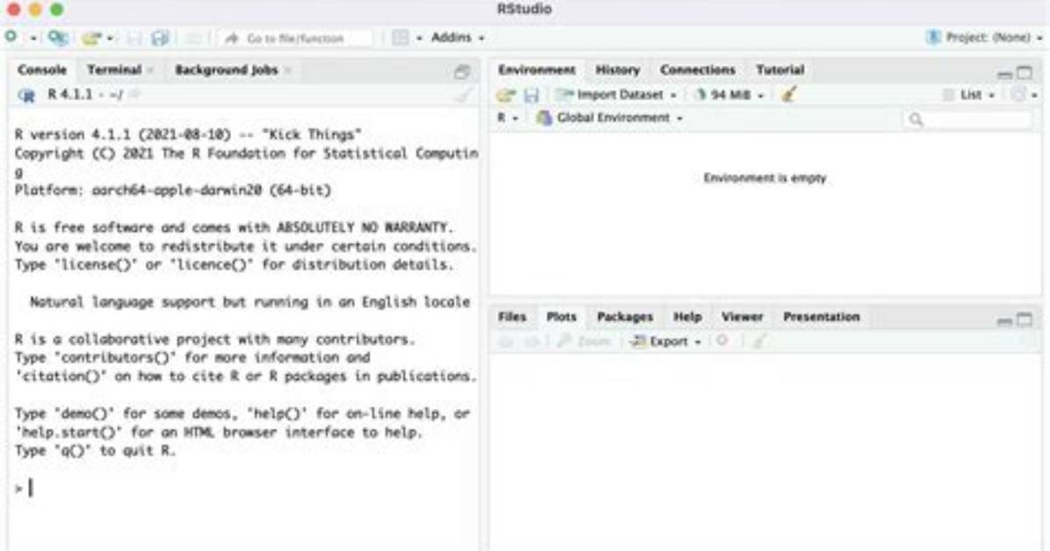
Task: Switch to the Viewer tab
Action: (742, 317)
